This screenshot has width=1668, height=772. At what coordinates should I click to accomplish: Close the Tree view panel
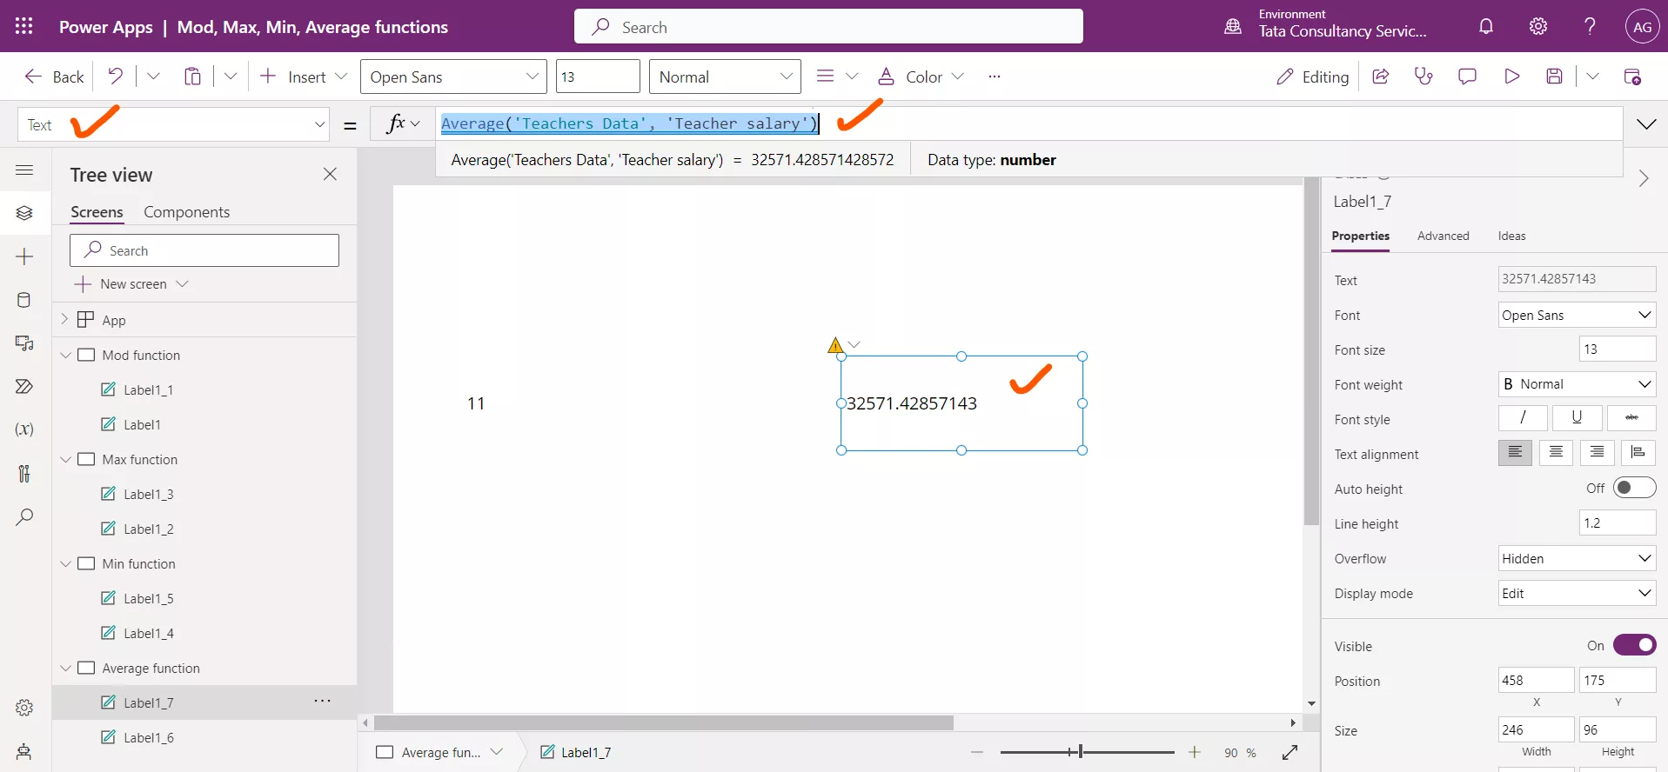(330, 175)
